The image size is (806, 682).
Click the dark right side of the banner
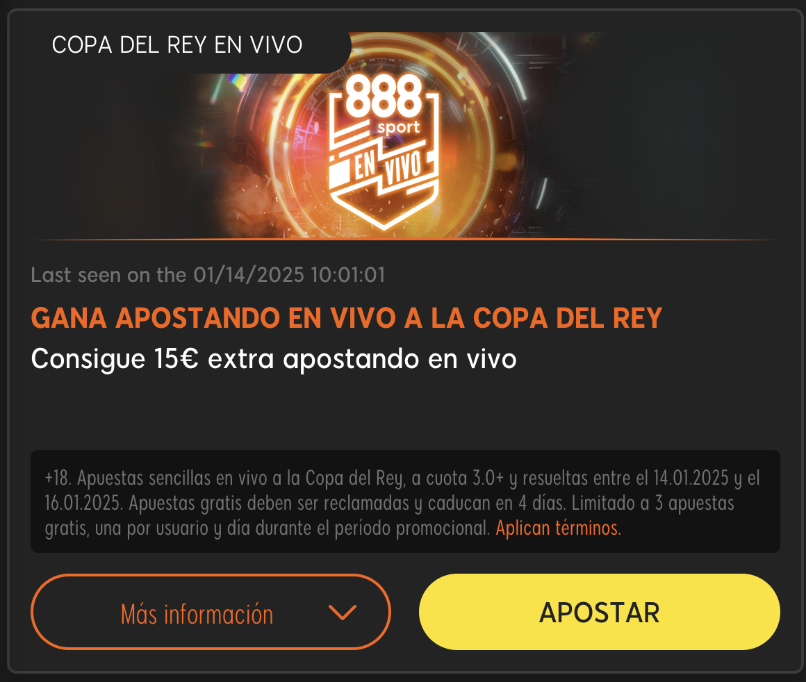pyautogui.click(x=668, y=135)
